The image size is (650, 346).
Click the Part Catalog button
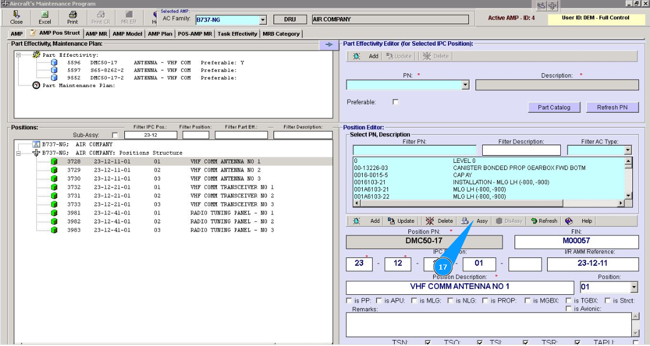[x=554, y=107]
